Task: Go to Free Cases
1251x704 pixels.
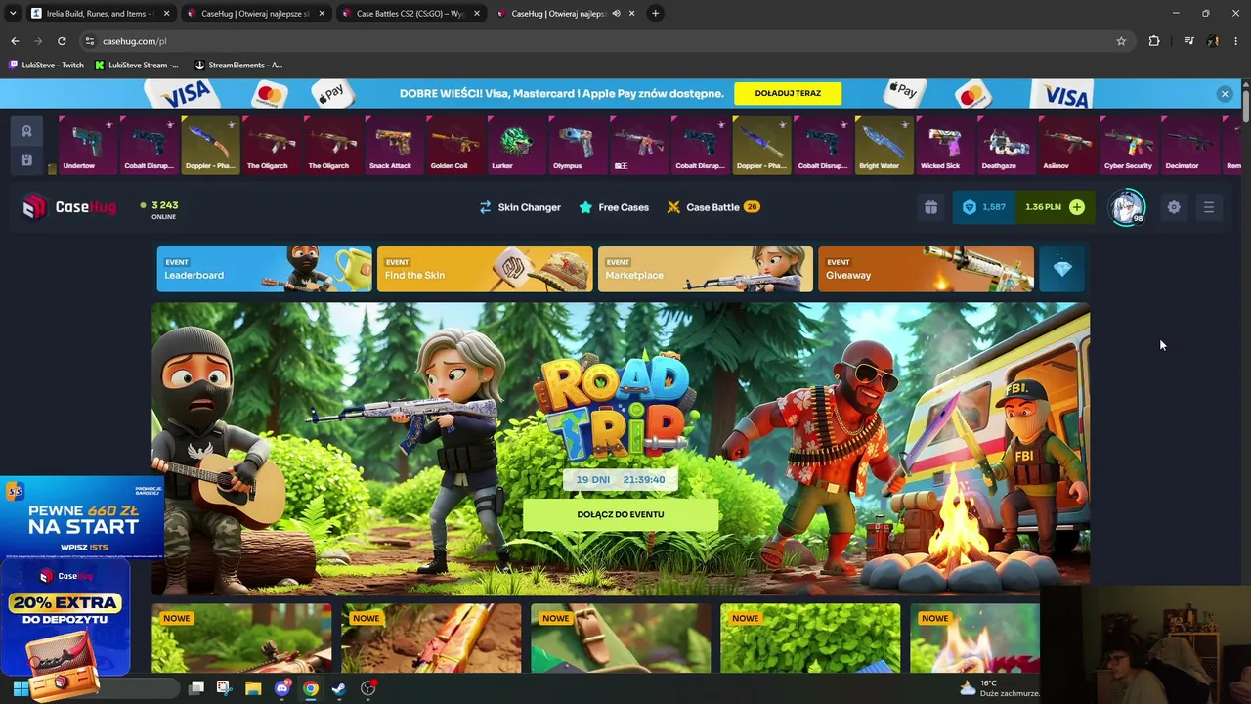Action: pos(614,207)
